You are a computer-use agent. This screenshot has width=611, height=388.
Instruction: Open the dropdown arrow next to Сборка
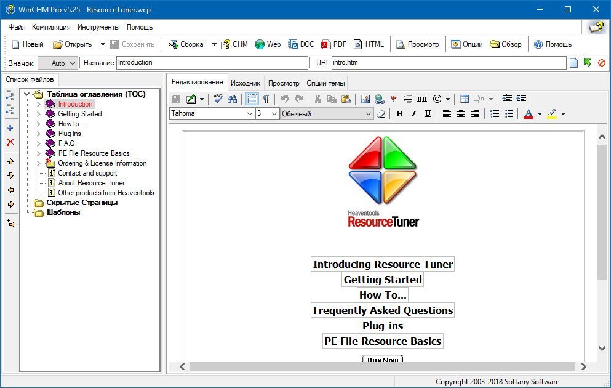point(214,44)
